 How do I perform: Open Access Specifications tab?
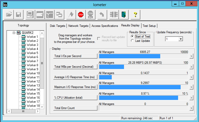[105, 26]
